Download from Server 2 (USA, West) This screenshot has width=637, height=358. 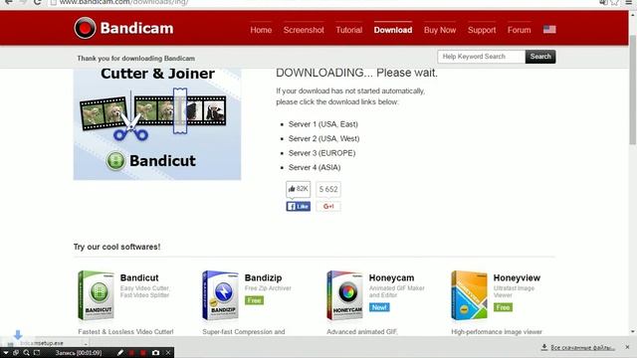[323, 138]
